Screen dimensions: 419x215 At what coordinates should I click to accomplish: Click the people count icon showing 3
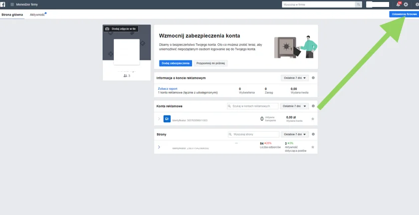tap(125, 76)
